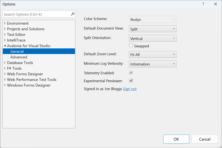
Task: Expand the Text Editor node
Action: (x=5, y=34)
